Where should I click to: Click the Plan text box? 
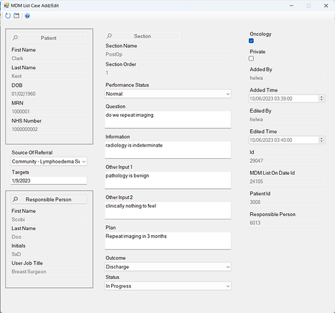[168, 241]
